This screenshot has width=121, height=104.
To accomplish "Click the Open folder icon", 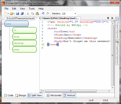I will (12, 13).
